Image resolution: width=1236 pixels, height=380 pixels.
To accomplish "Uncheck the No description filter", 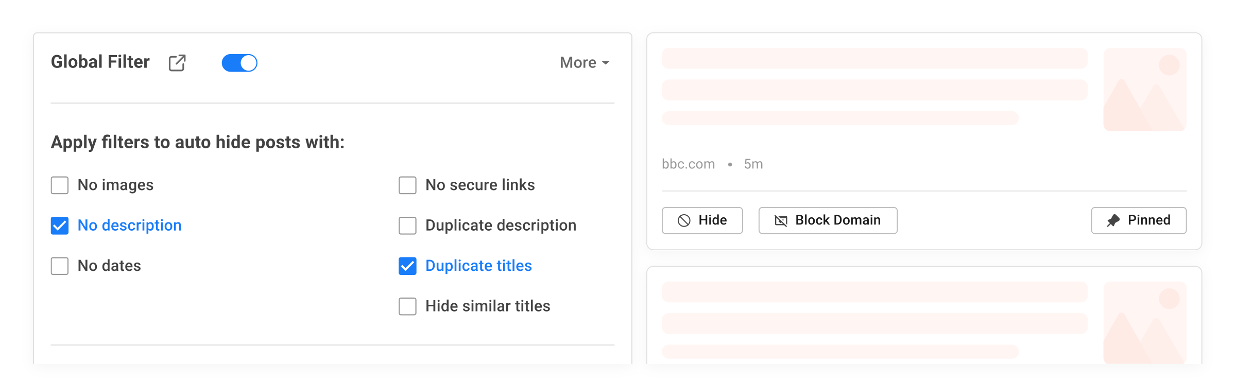I will click(59, 226).
